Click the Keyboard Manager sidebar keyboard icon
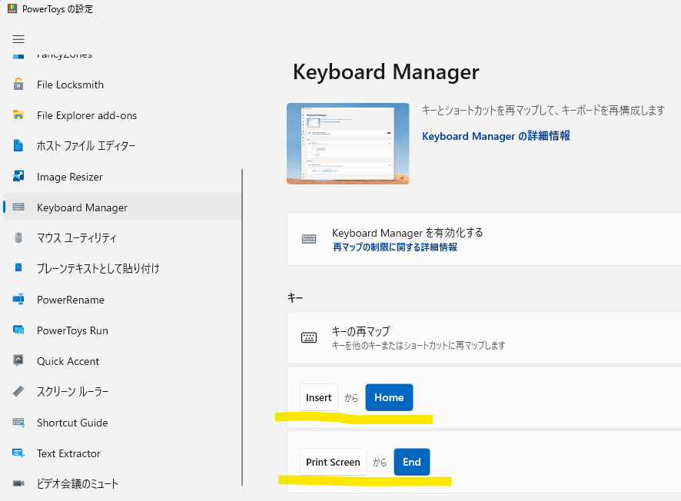681x501 pixels. 18,207
